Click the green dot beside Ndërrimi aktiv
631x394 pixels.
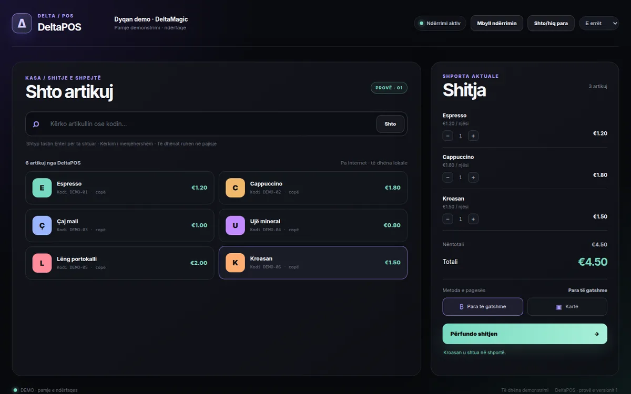421,24
